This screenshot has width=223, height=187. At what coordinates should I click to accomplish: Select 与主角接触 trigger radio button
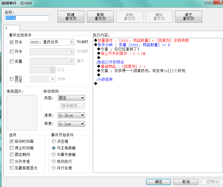tap(54, 148)
